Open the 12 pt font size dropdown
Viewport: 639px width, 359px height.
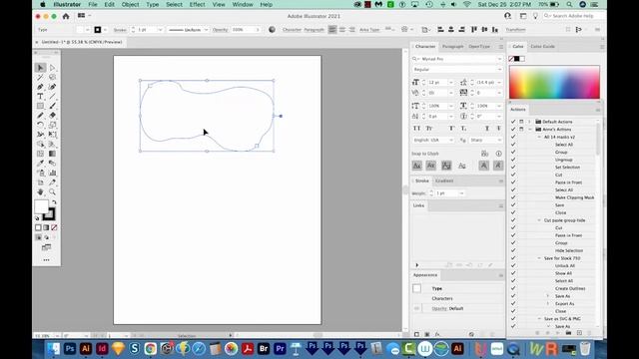click(451, 82)
